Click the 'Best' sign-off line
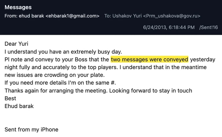 10,98
